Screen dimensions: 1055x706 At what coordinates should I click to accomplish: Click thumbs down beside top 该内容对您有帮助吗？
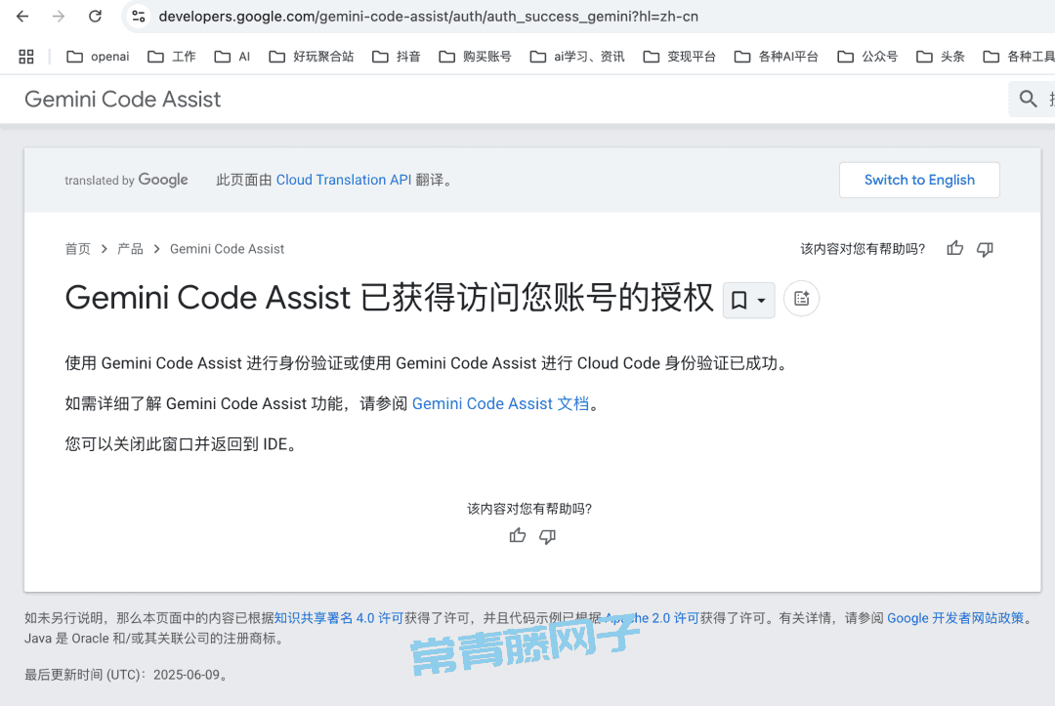(985, 249)
